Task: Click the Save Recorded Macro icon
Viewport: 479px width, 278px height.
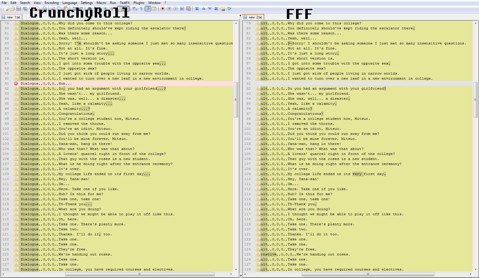Action: (x=189, y=9)
